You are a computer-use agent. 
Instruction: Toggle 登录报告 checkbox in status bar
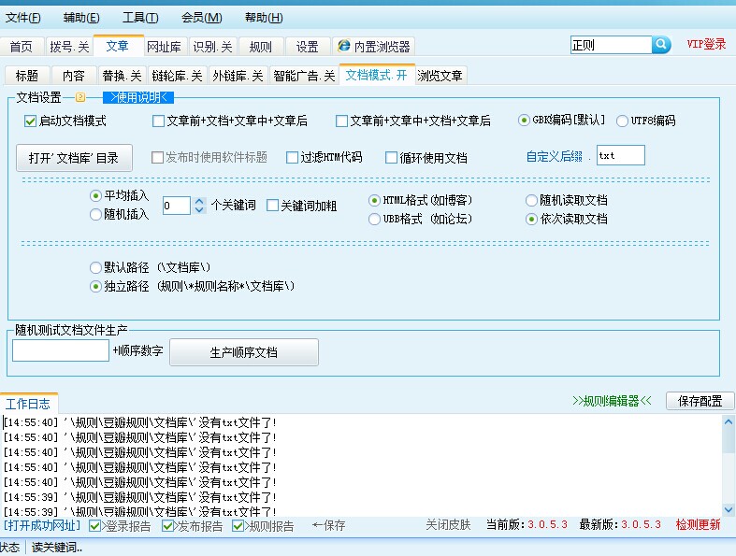tap(94, 525)
